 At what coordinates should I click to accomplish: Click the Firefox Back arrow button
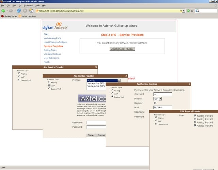point(3,11)
